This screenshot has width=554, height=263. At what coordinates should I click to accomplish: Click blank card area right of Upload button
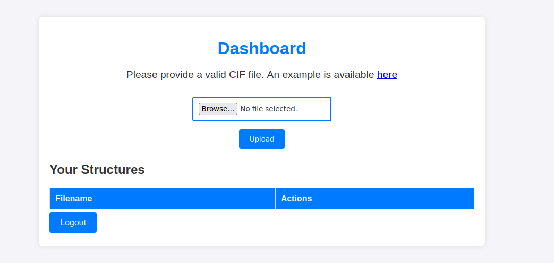point(372,139)
